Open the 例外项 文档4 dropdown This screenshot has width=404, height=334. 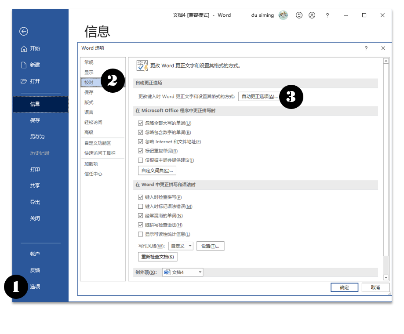tap(183, 272)
